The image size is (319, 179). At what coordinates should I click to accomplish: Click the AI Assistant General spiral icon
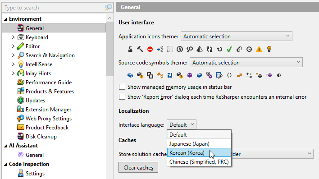tap(21, 155)
